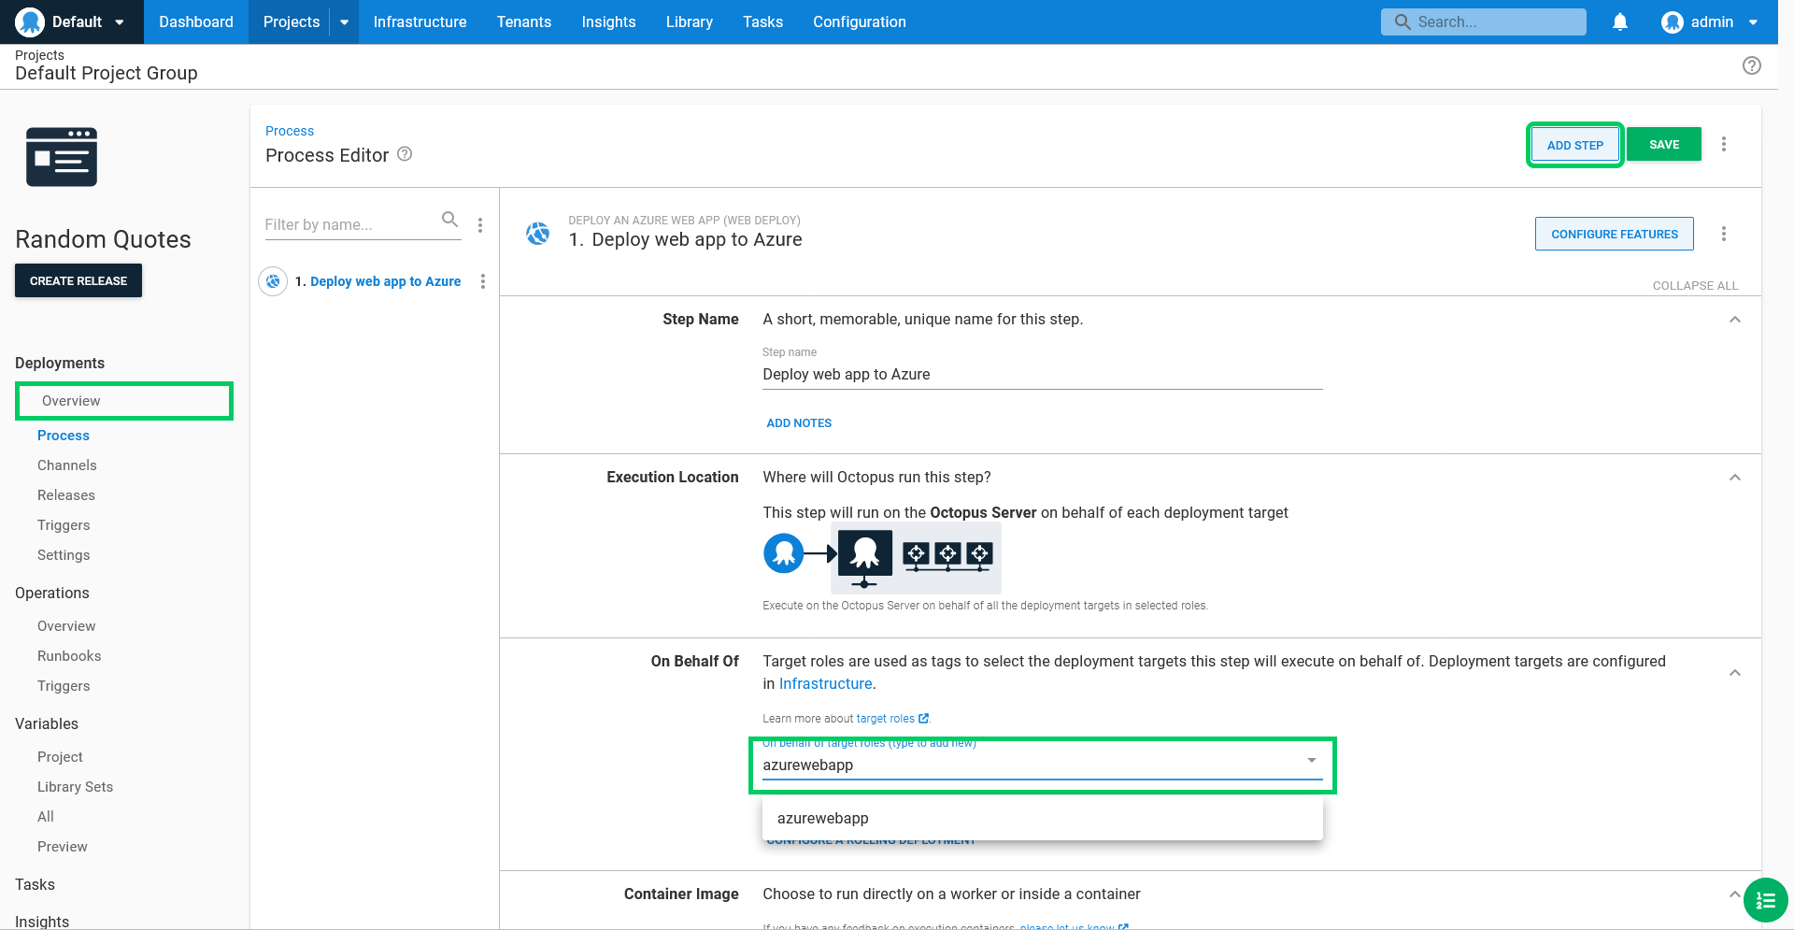Click the Add Notes link
The image size is (1794, 930).
(x=799, y=423)
